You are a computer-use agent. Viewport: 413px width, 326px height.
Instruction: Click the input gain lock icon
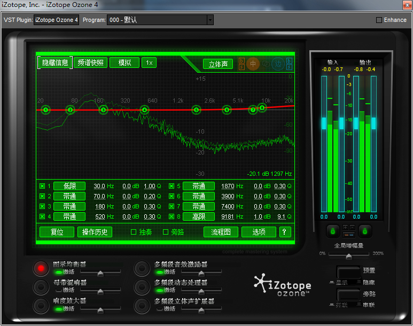pos(332,231)
